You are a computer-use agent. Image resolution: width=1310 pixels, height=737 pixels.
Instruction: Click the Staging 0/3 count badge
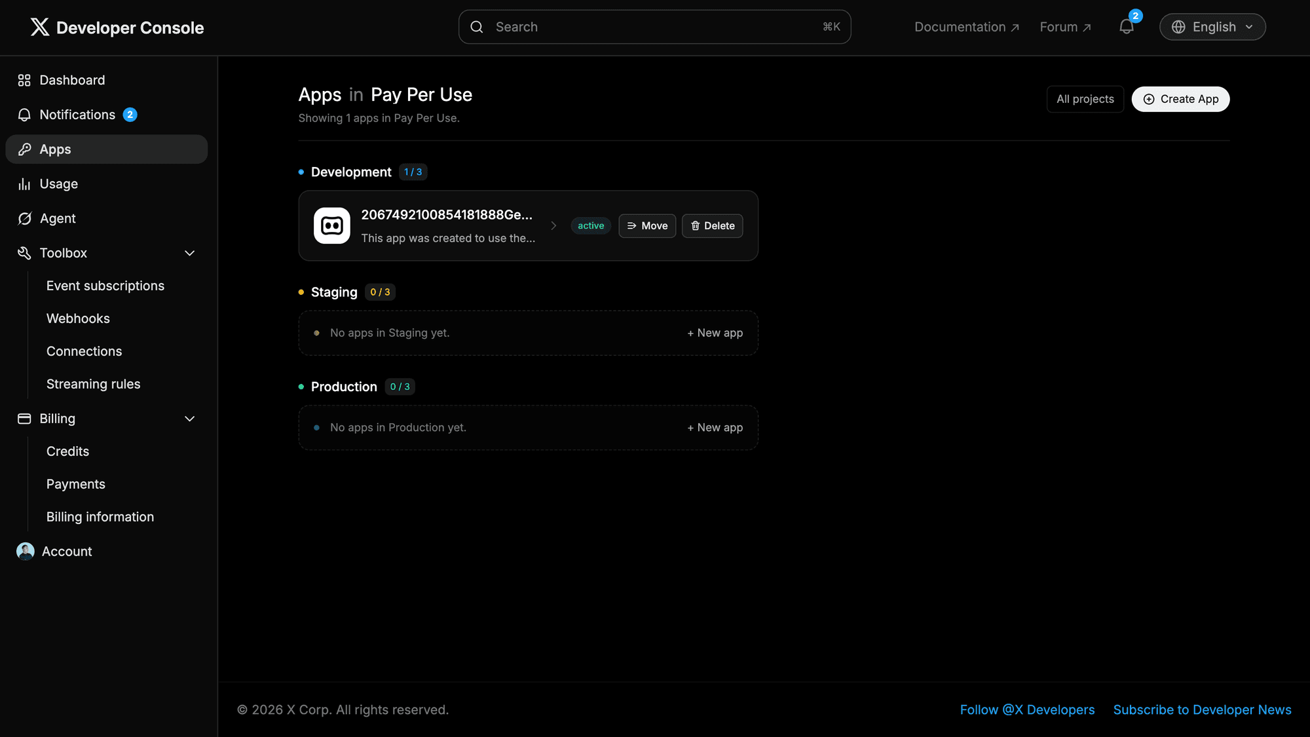(x=380, y=292)
